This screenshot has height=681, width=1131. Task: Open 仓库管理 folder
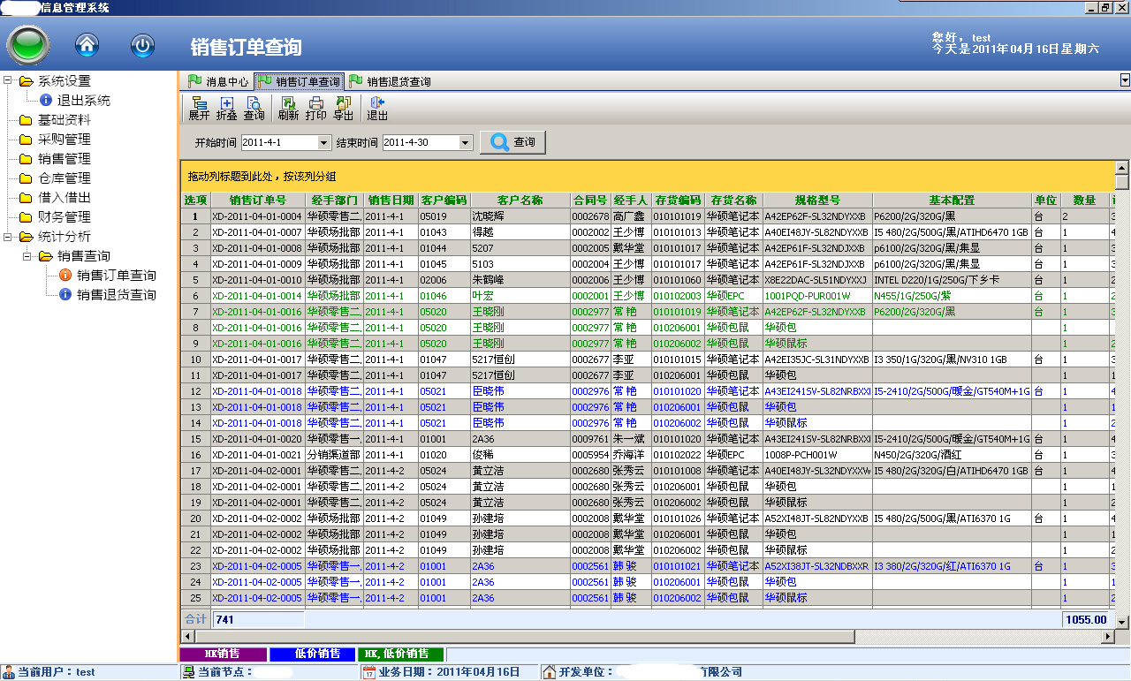64,178
